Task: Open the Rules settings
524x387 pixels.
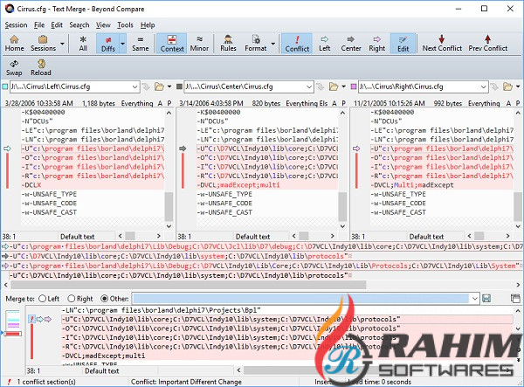Action: point(228,44)
